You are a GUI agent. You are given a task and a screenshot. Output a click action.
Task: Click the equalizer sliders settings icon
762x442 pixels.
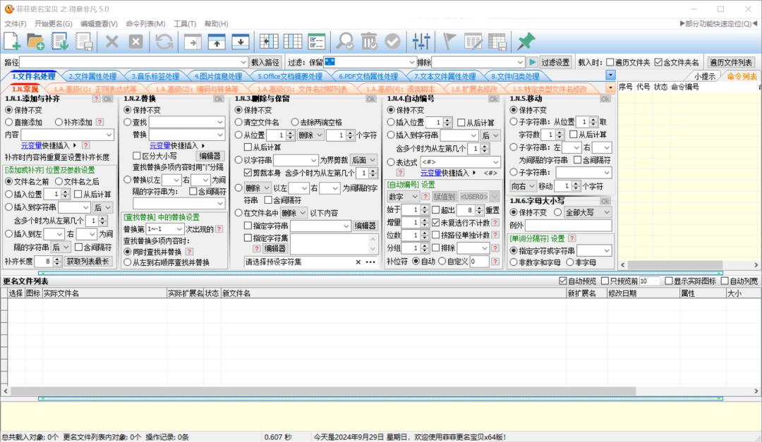[422, 42]
